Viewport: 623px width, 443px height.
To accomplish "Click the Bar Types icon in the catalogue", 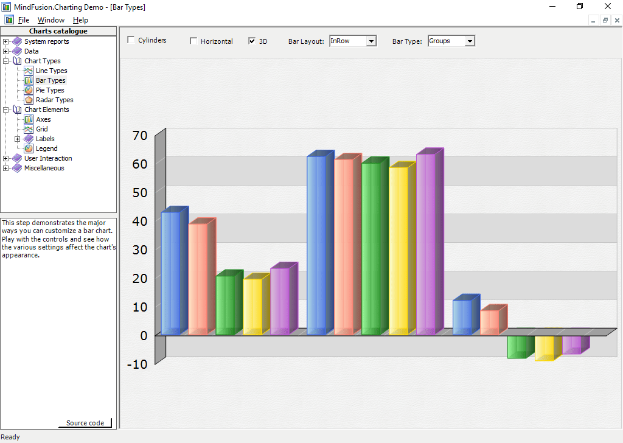I will [27, 80].
